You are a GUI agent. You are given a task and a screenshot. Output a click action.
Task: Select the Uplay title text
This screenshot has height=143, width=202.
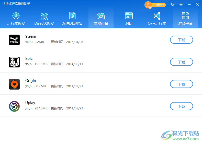click(30, 103)
